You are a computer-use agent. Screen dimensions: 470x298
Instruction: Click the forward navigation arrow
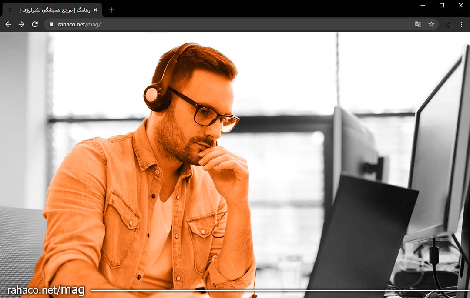[21, 24]
